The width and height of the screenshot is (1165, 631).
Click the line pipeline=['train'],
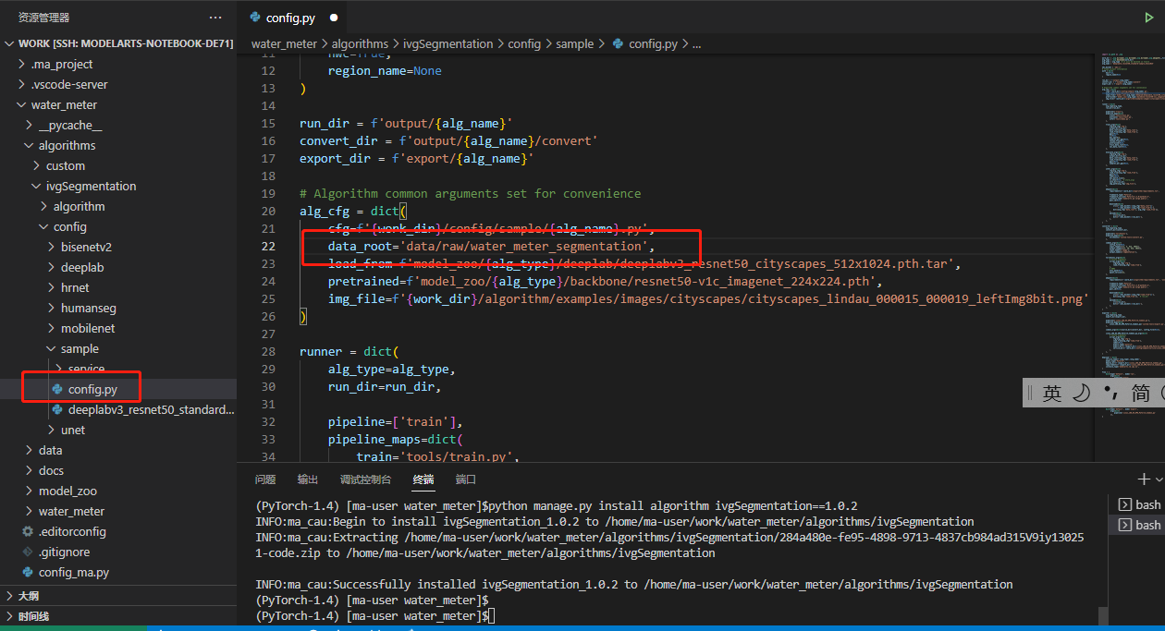click(x=396, y=422)
